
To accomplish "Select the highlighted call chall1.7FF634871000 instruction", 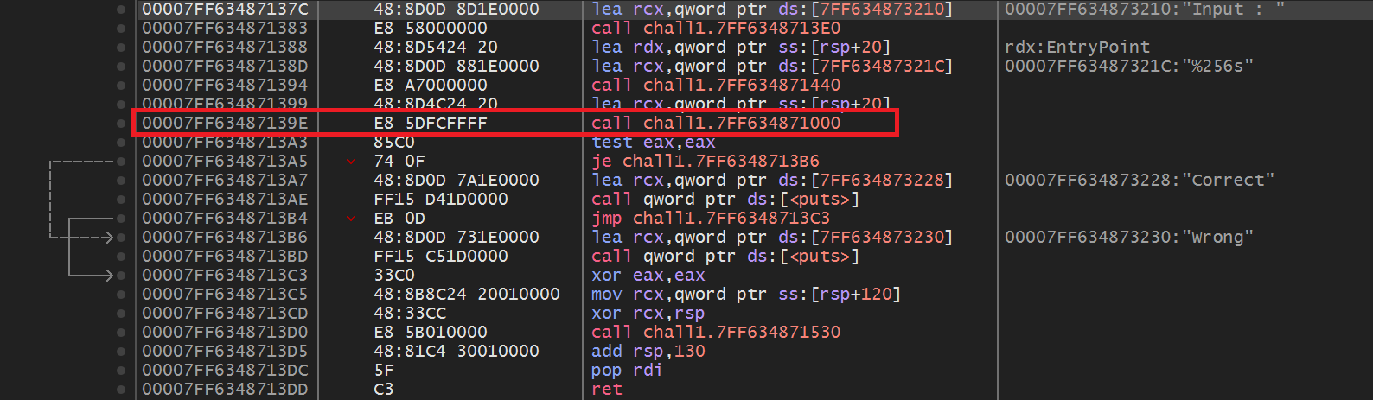I will (x=715, y=123).
